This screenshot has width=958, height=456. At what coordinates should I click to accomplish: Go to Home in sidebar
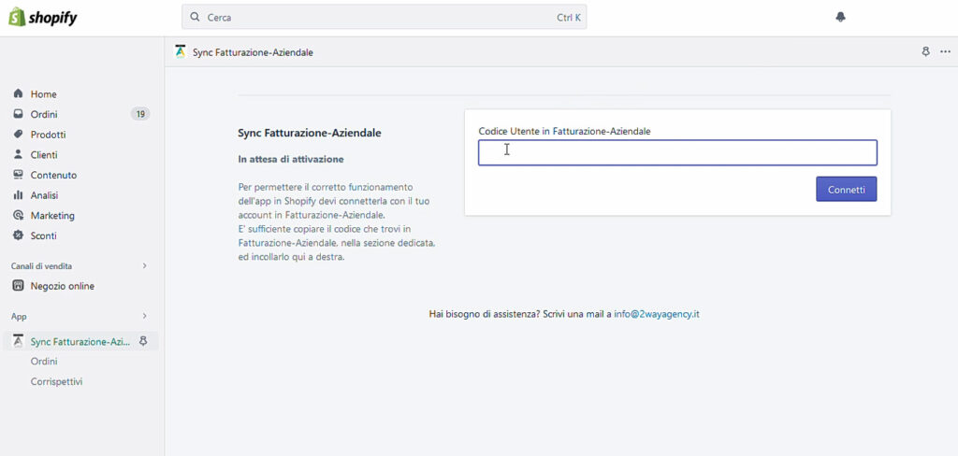pos(43,94)
